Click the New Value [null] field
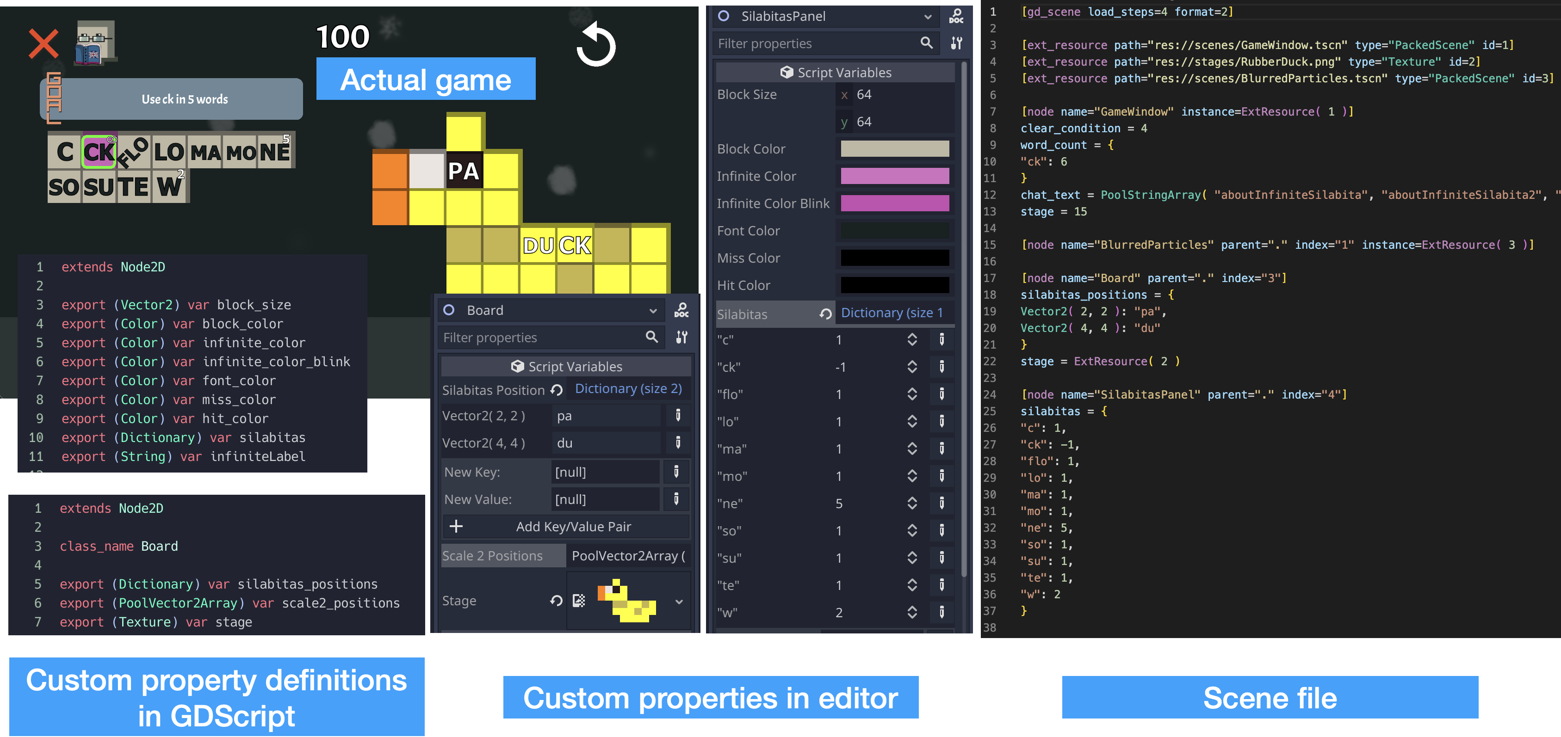The width and height of the screenshot is (1561, 737). tap(605, 499)
